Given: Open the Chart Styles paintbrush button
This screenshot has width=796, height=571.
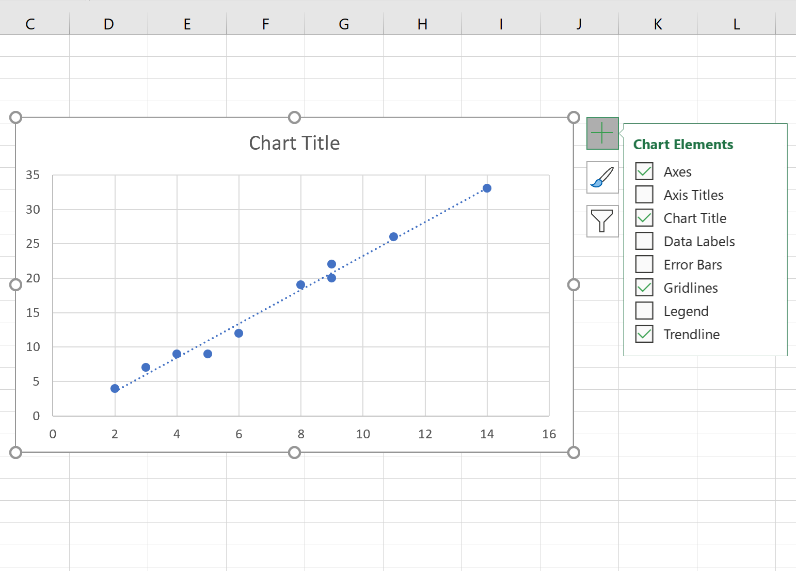Looking at the screenshot, I should click(x=602, y=178).
